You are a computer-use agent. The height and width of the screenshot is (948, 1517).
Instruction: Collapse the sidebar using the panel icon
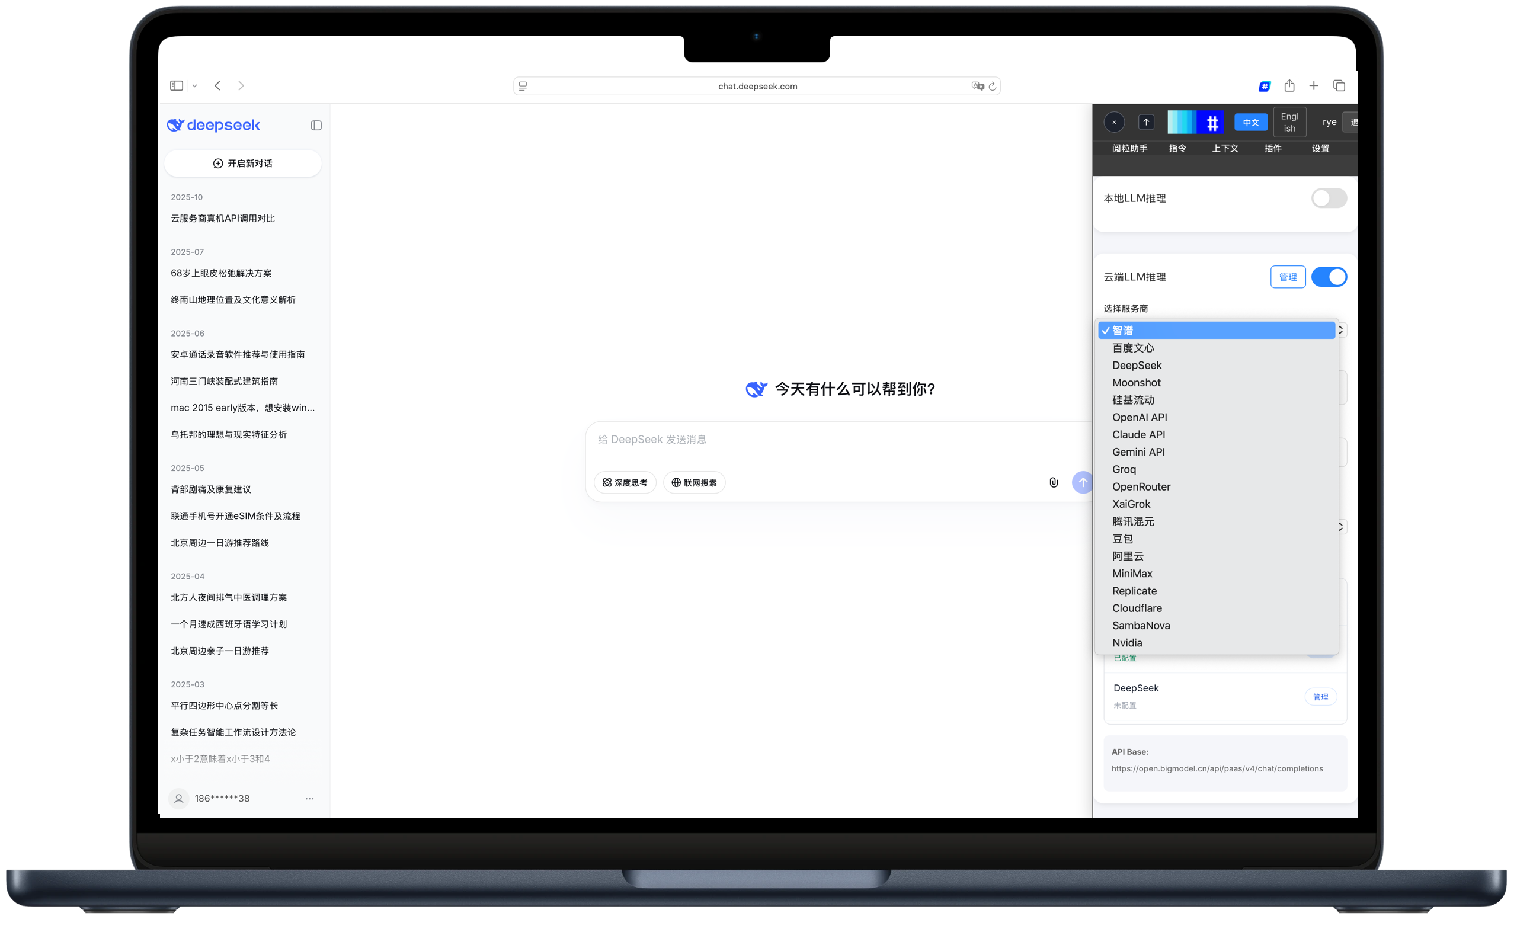[x=315, y=126]
